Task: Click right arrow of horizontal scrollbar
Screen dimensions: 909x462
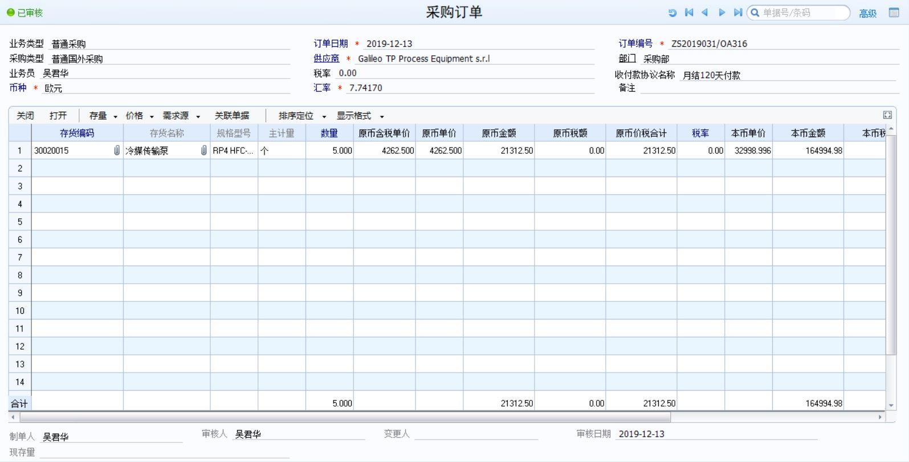Action: coord(881,417)
